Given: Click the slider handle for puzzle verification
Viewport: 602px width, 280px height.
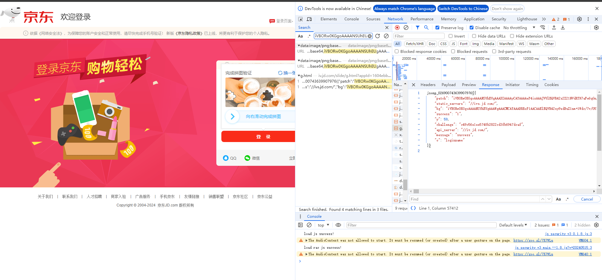Looking at the screenshot, I should (x=233, y=116).
